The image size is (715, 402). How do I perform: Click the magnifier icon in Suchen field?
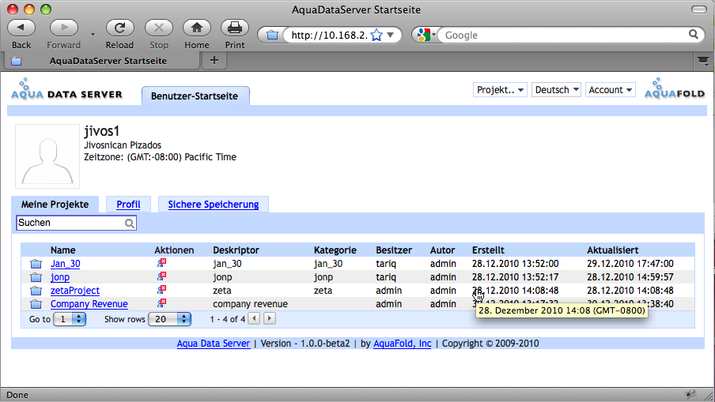tap(130, 223)
